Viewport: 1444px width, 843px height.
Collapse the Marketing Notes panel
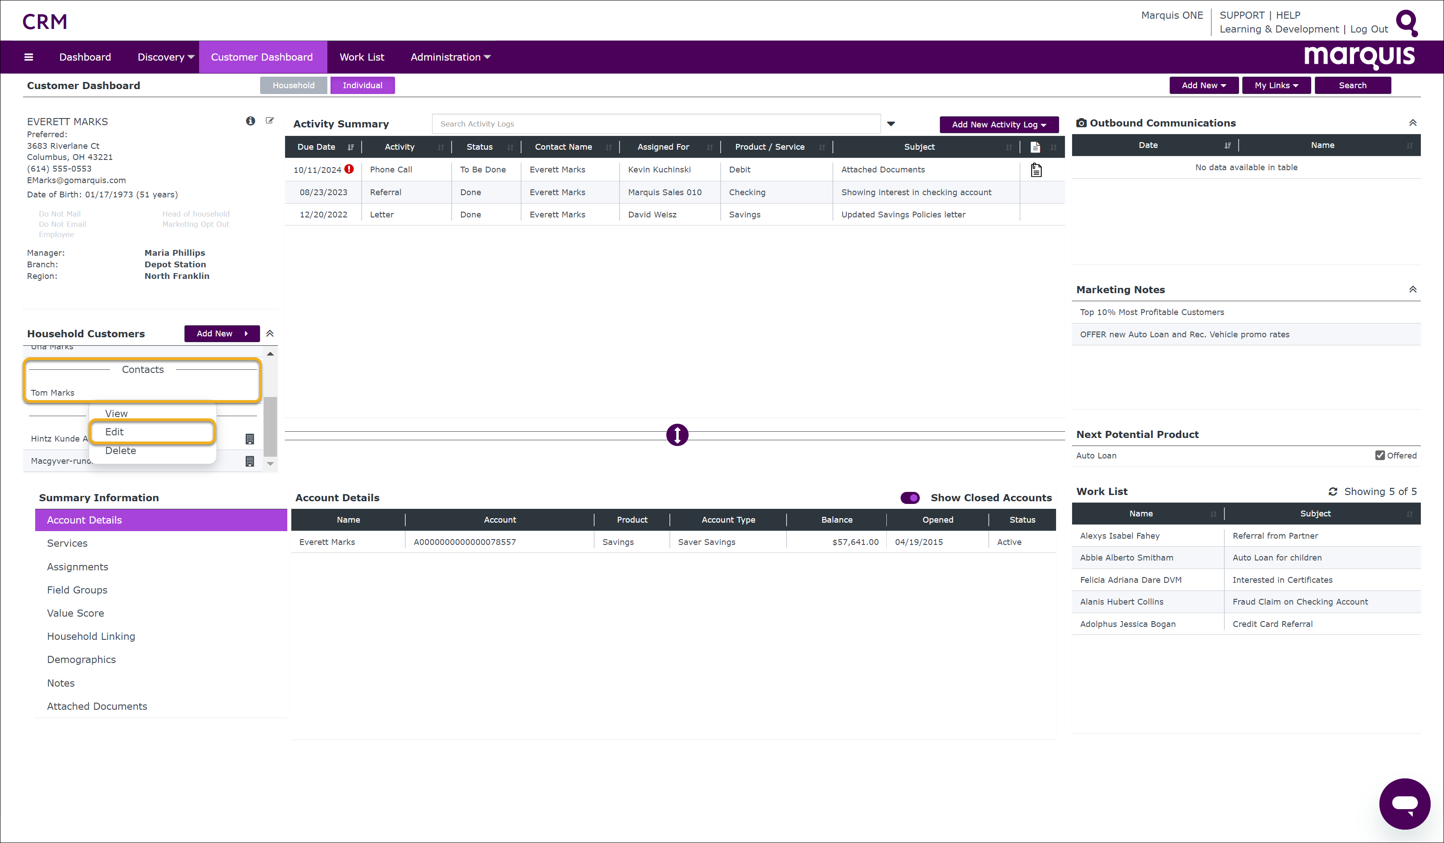tap(1412, 290)
